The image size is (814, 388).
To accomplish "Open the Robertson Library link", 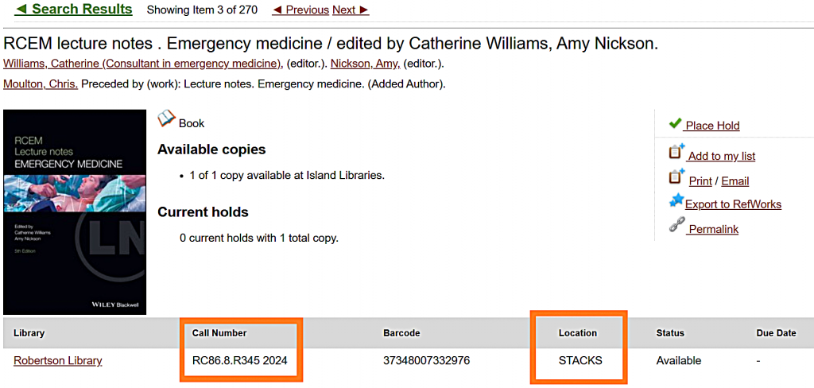I will tap(58, 361).
